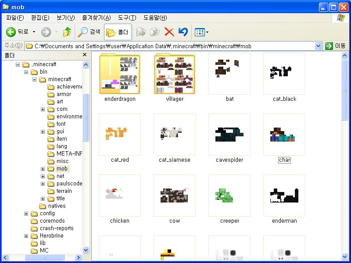
Task: Select the misc folder in tree
Action: click(x=62, y=161)
